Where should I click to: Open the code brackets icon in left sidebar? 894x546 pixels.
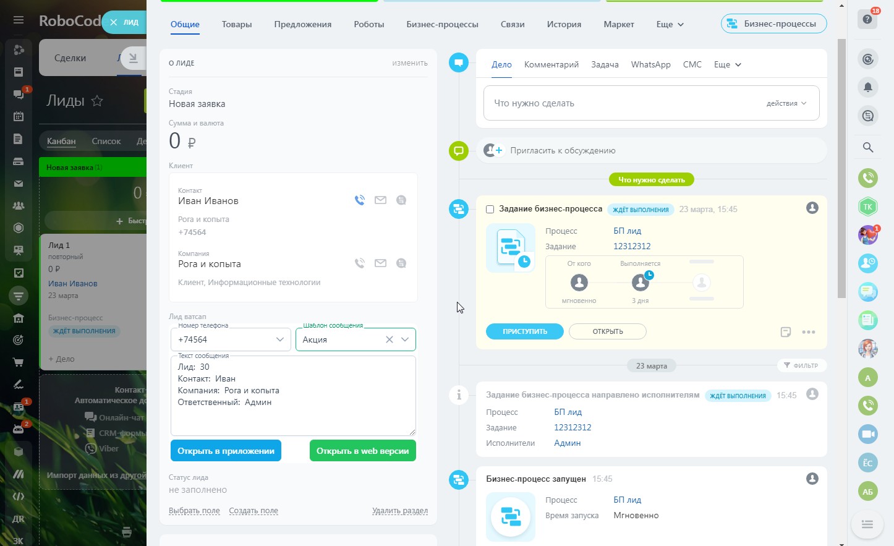(x=19, y=496)
